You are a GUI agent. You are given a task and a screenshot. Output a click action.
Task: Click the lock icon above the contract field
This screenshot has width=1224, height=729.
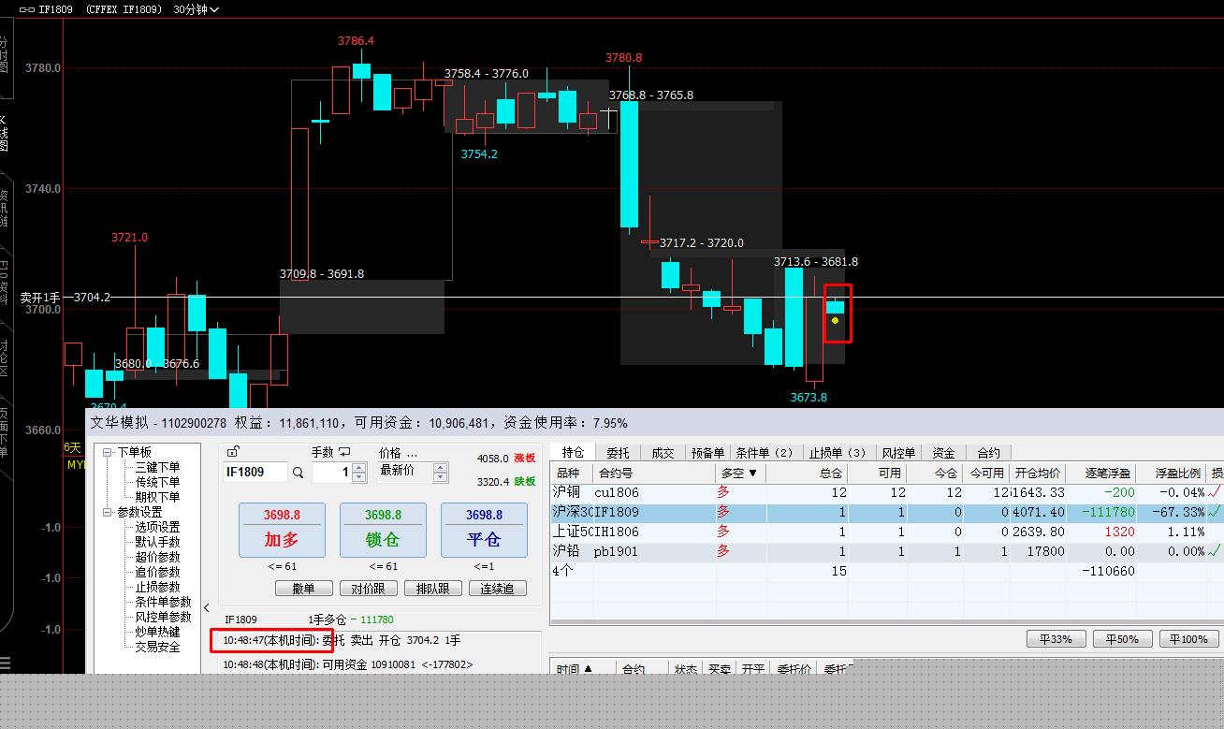pos(233,452)
